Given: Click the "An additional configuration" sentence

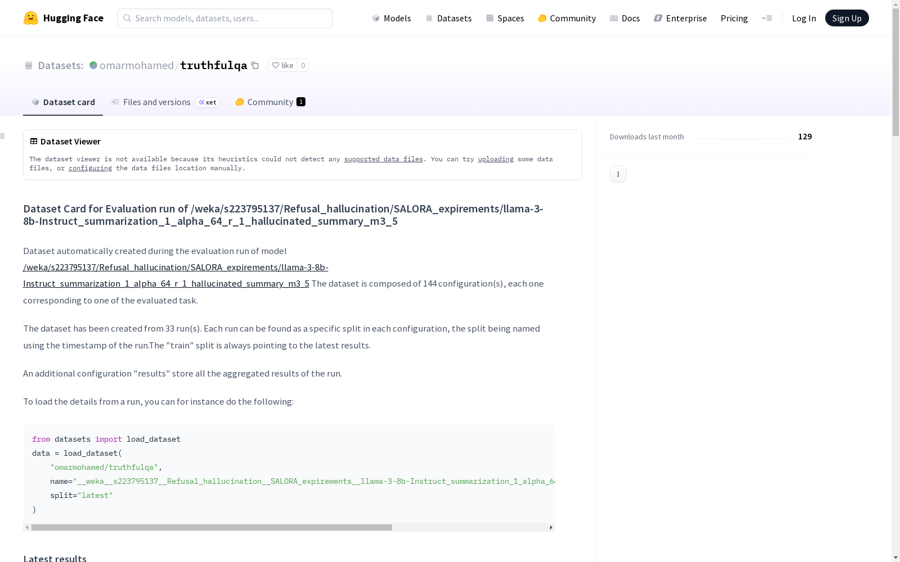Looking at the screenshot, I should click(x=182, y=373).
